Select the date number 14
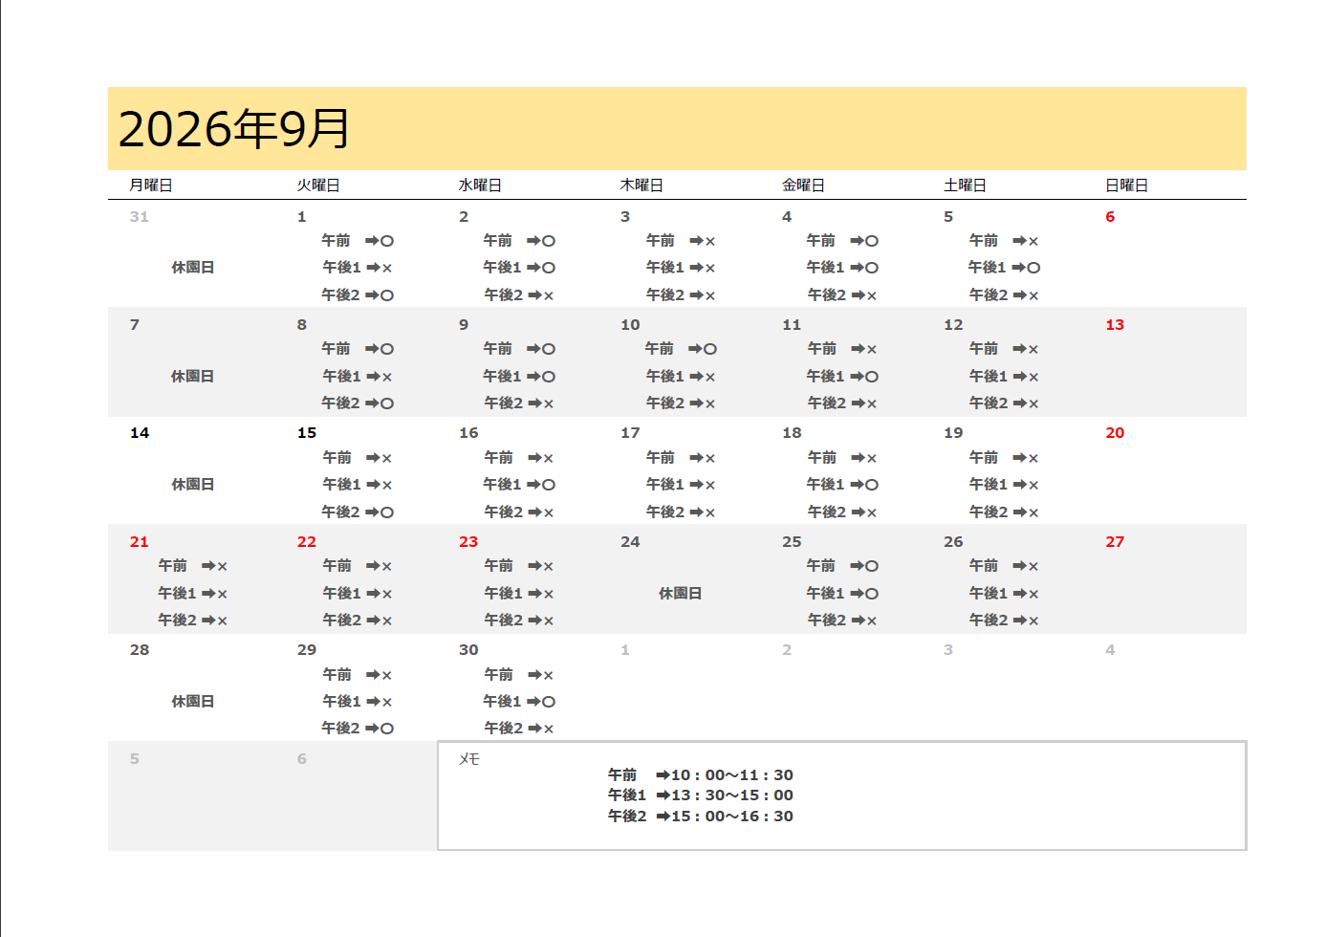1326x937 pixels. click(140, 433)
